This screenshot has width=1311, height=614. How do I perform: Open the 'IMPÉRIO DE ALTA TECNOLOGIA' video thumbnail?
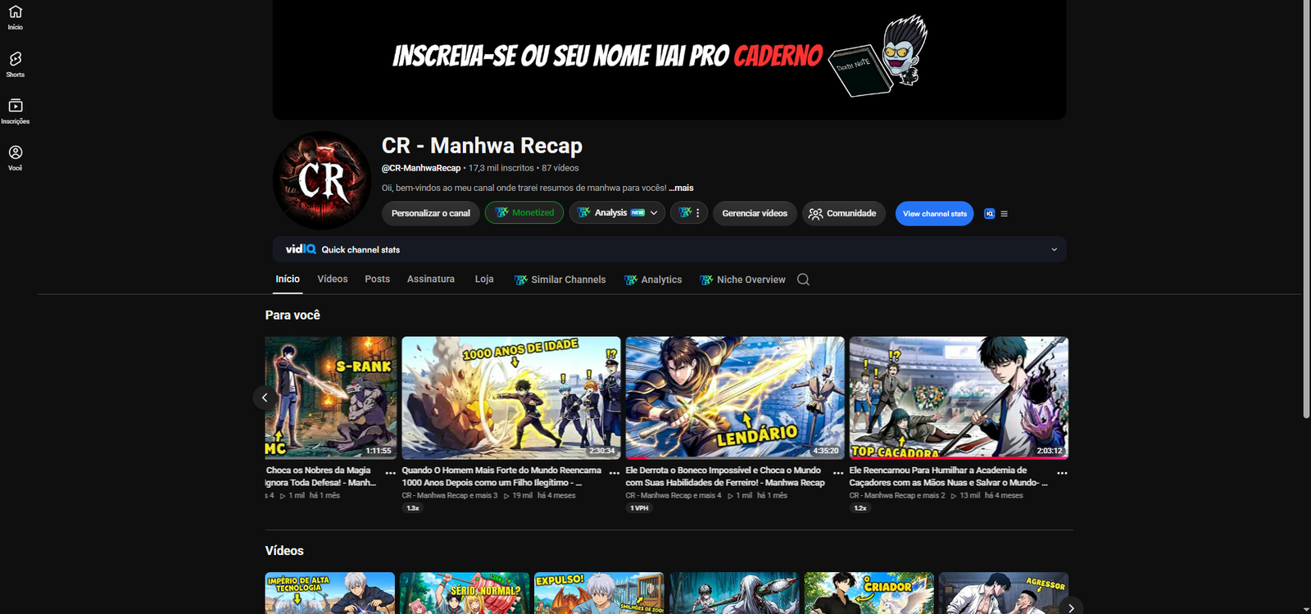tap(330, 594)
